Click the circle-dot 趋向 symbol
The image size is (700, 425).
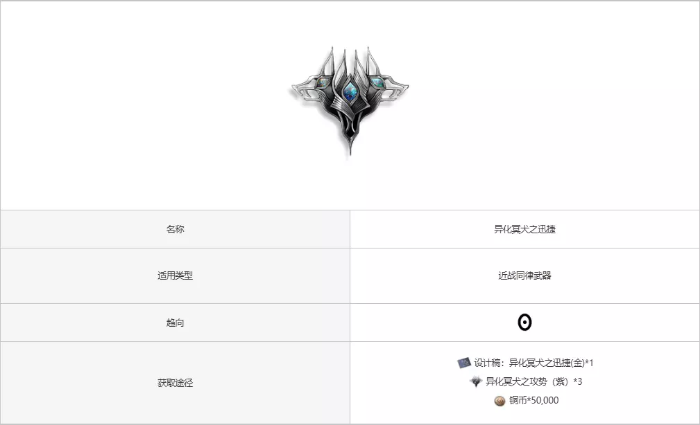[x=524, y=323]
